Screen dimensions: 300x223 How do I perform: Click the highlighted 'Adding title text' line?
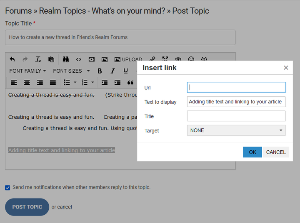pos(62,150)
